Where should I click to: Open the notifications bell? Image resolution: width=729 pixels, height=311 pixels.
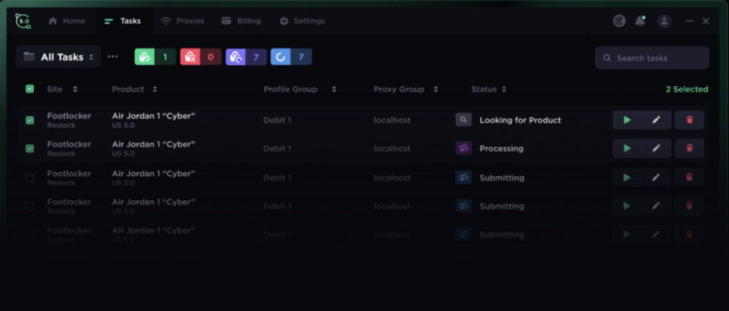click(640, 21)
